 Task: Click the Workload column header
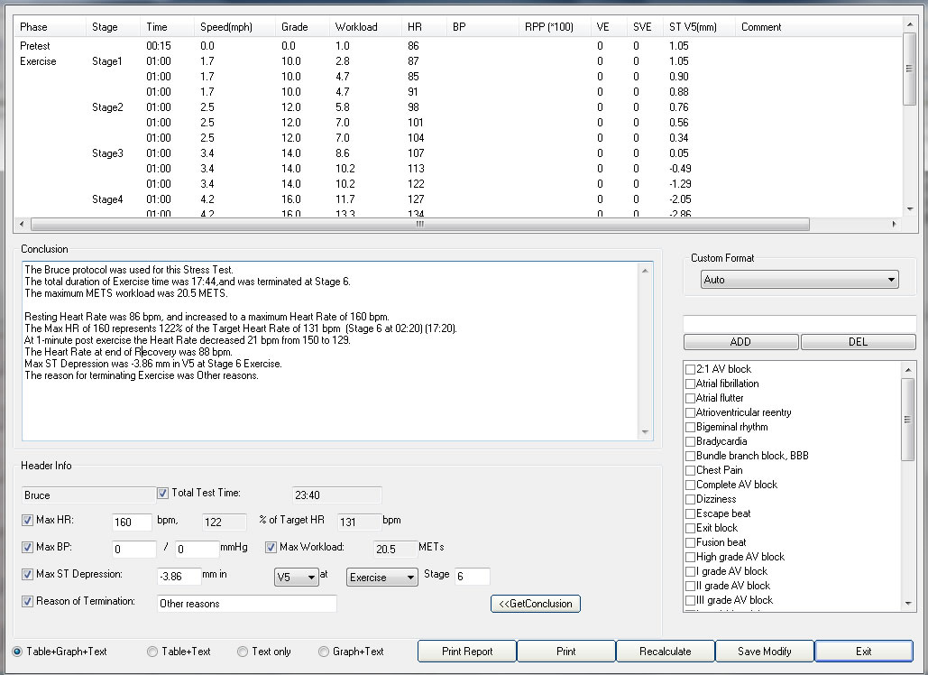[356, 27]
